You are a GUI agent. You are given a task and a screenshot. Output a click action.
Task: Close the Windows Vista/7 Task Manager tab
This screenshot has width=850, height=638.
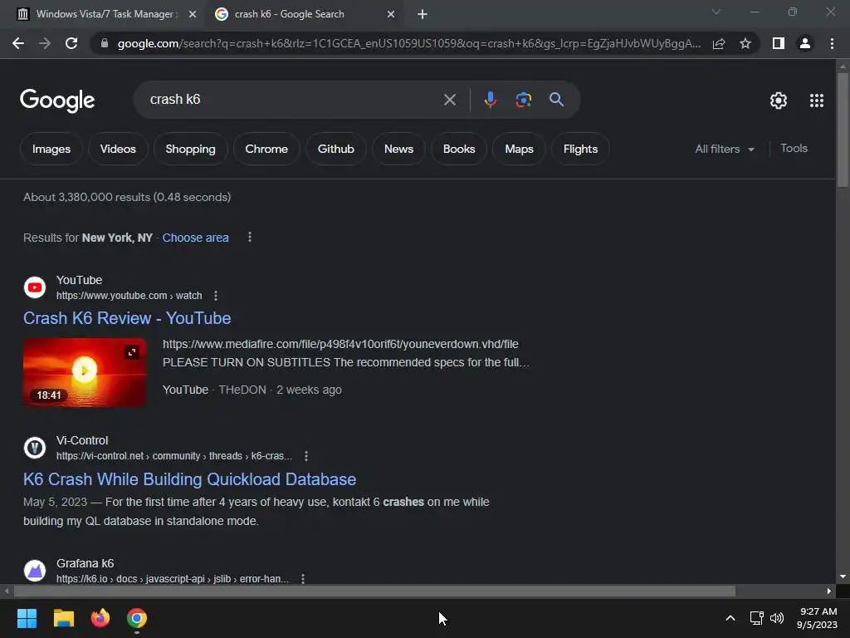pos(193,15)
